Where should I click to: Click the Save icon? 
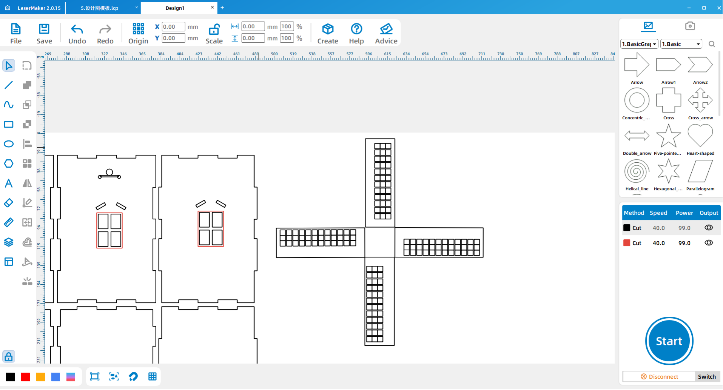44,29
